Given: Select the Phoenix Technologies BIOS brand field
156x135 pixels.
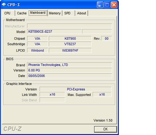Looking at the screenshot, I should pyautogui.click(x=69, y=65).
